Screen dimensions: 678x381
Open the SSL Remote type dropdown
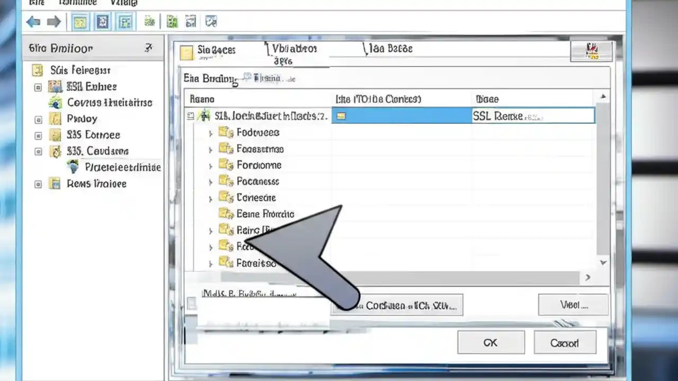click(x=532, y=116)
